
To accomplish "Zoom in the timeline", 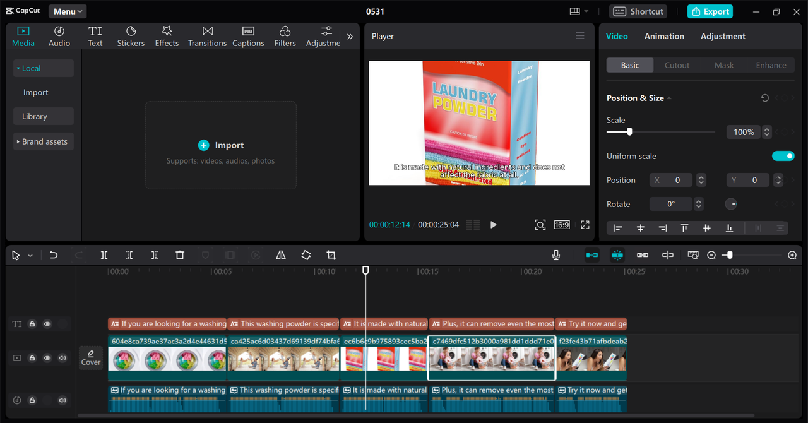I will point(792,255).
